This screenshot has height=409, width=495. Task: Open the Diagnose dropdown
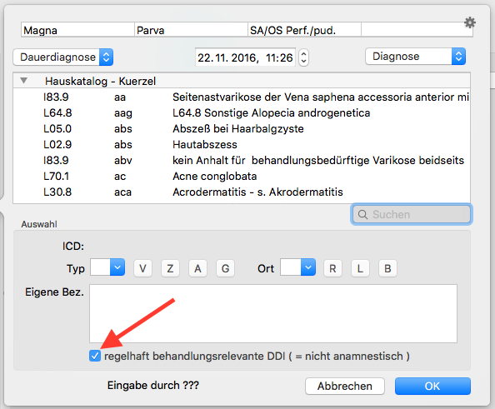click(x=416, y=57)
